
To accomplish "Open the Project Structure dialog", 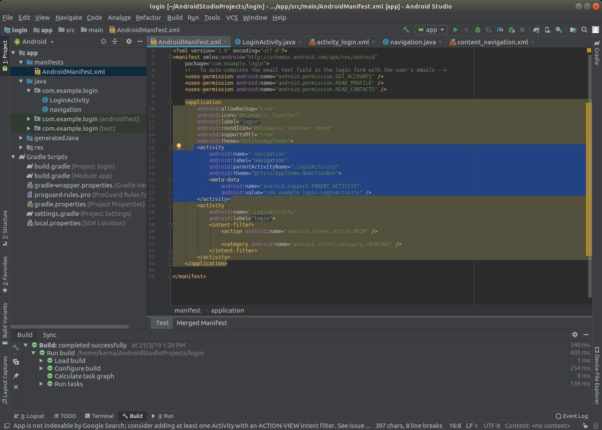I will click(x=573, y=30).
